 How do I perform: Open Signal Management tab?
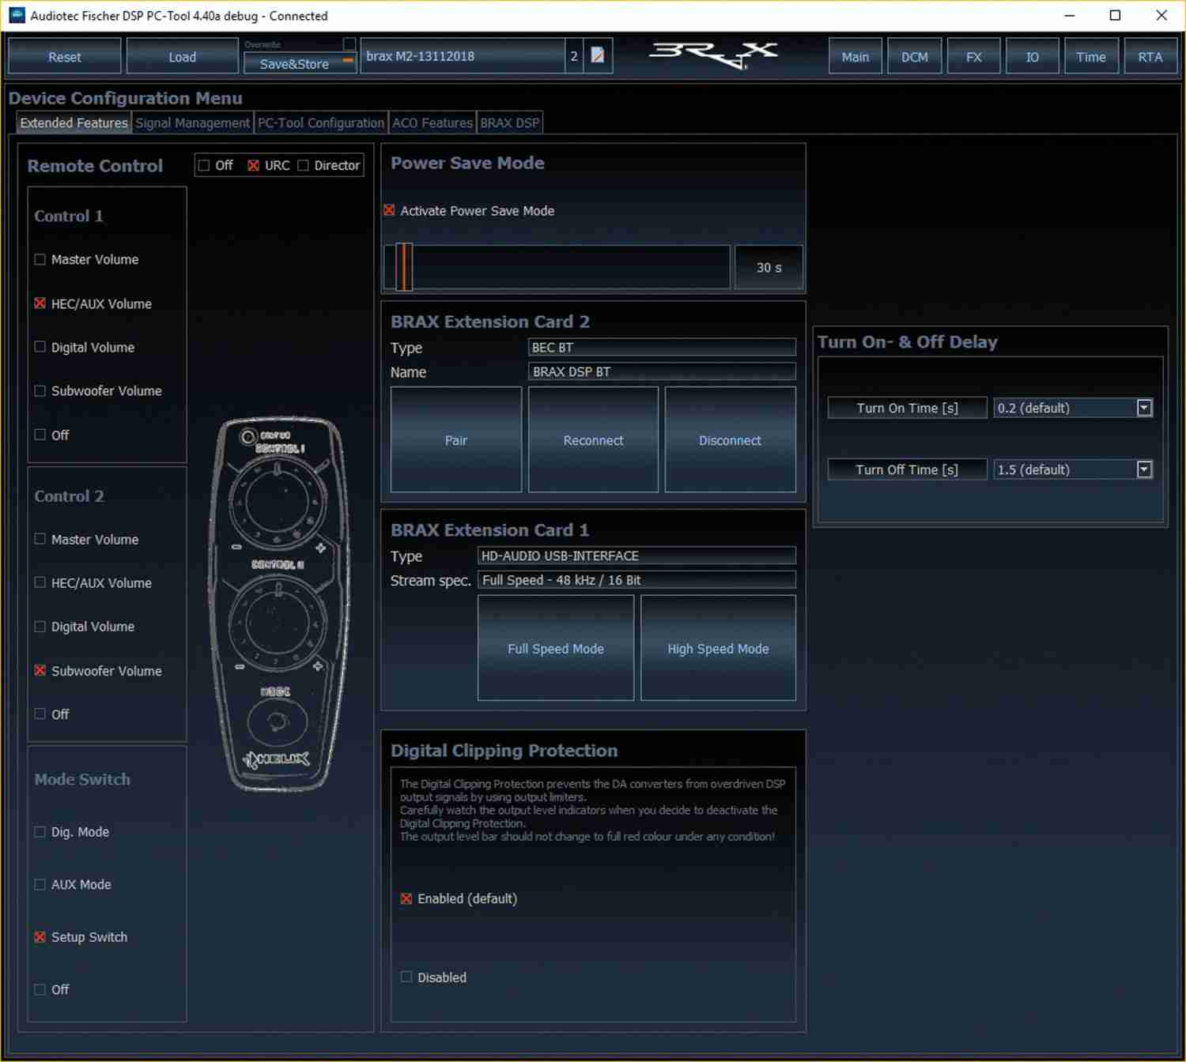192,122
